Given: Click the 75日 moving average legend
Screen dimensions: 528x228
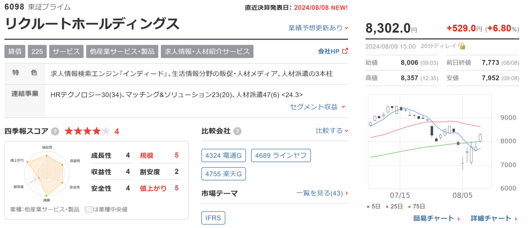Looking at the screenshot, I should click(417, 206).
